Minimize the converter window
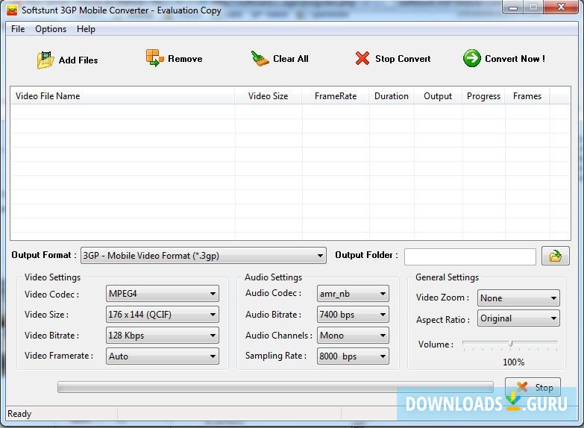584x428 pixels. pyautogui.click(x=513, y=7)
